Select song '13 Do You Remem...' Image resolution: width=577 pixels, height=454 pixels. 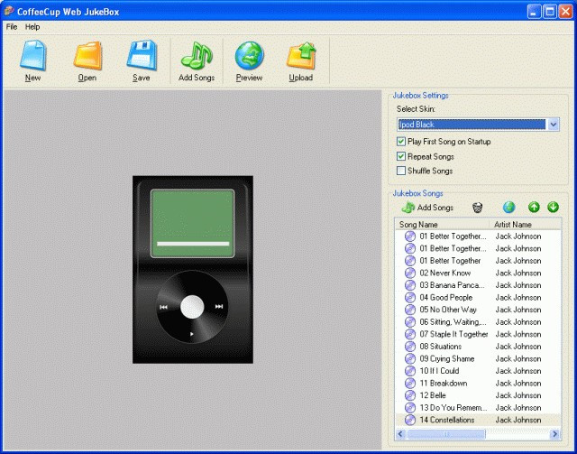pyautogui.click(x=479, y=408)
